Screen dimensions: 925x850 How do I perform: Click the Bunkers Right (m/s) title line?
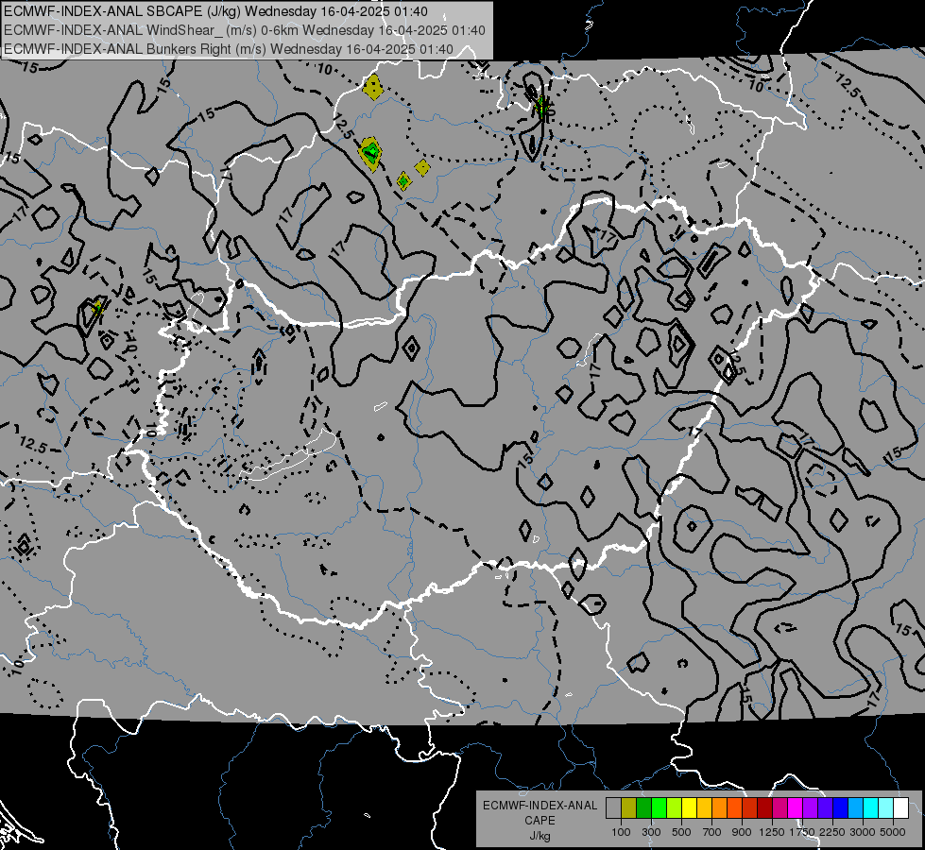(x=229, y=49)
